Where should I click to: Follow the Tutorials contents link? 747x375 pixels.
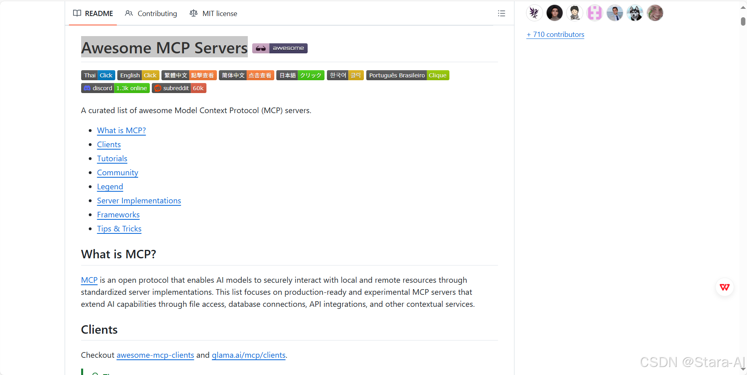tap(112, 158)
